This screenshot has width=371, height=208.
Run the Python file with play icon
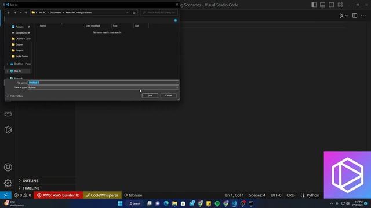tap(341, 16)
